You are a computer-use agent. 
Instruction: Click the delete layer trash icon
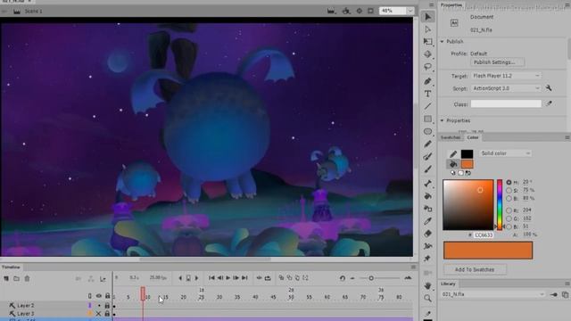(x=27, y=279)
